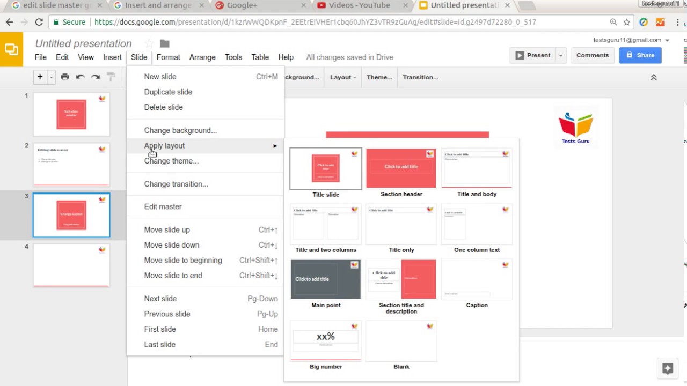Open the Explore button at bottom right

point(668,368)
